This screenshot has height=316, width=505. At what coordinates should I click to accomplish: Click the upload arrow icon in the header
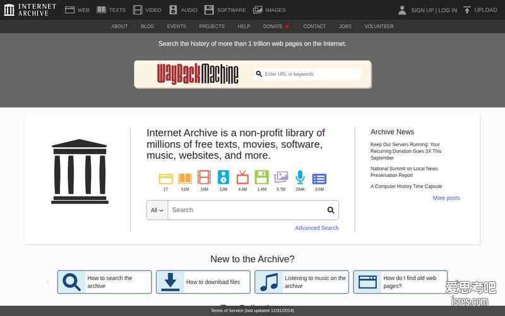[x=466, y=10]
